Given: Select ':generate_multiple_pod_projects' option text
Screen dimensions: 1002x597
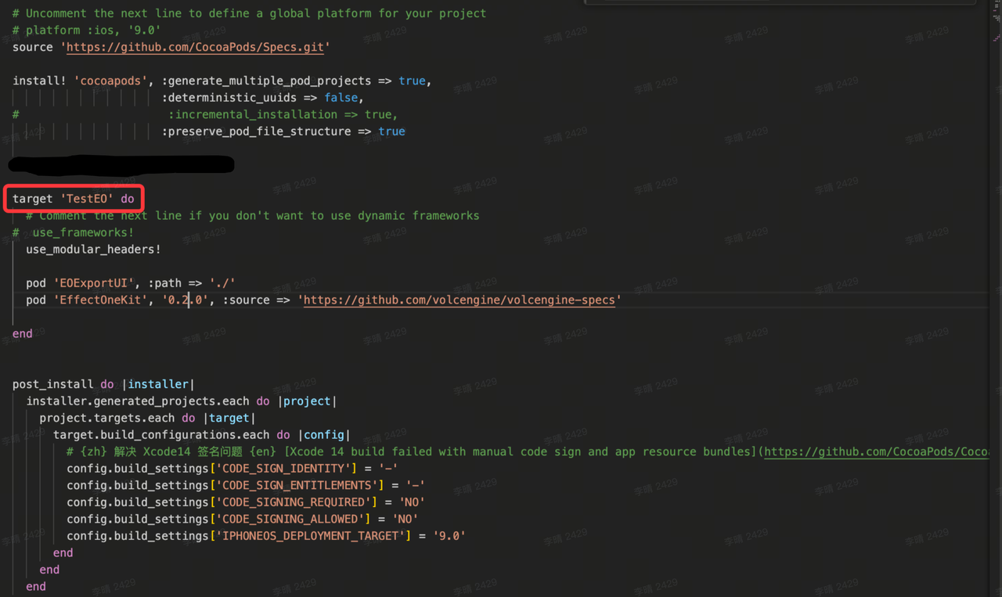Looking at the screenshot, I should [267, 81].
